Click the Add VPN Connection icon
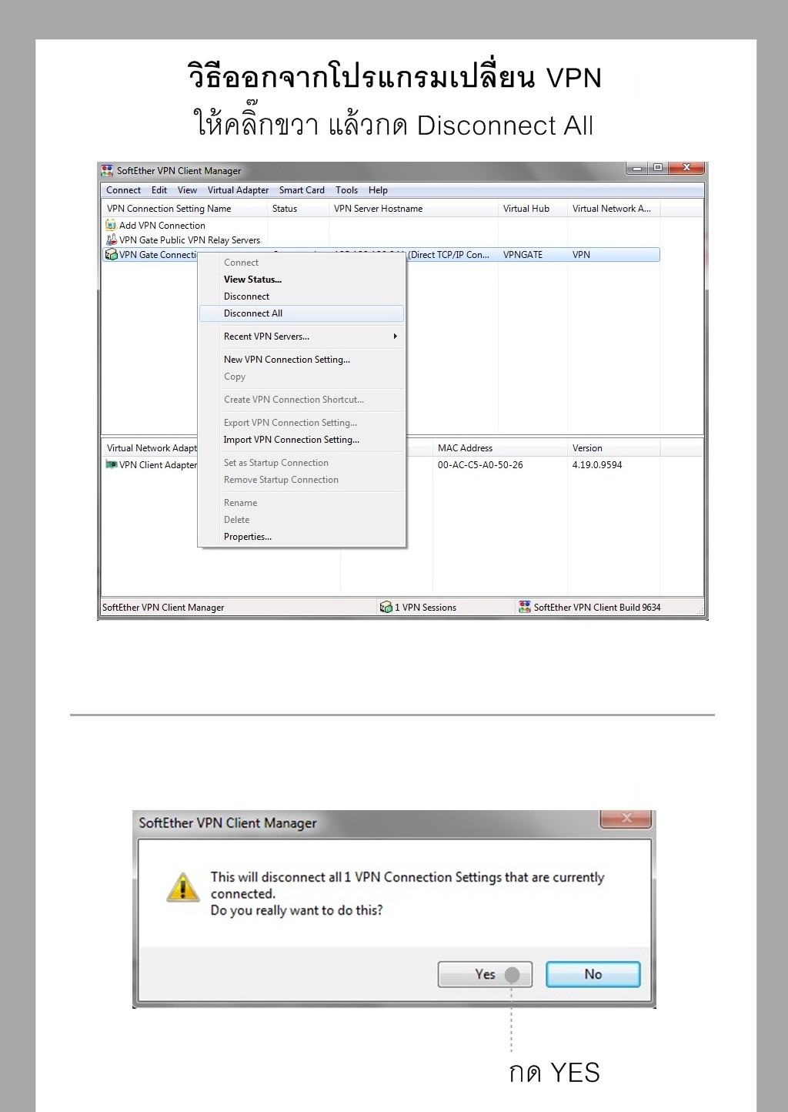Image resolution: width=788 pixels, height=1112 pixels. point(111,225)
